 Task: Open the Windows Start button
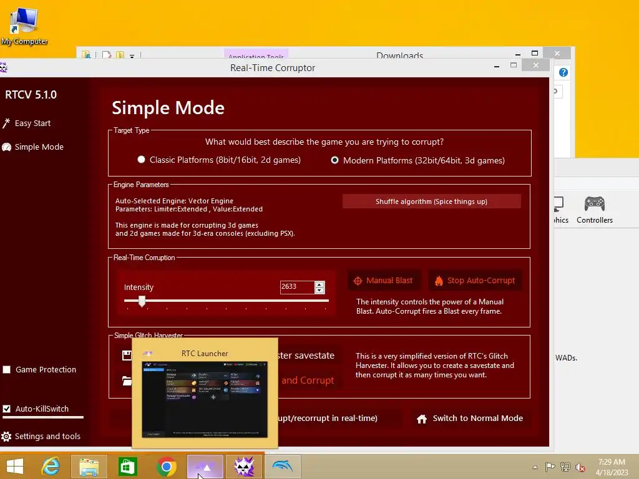(x=15, y=467)
